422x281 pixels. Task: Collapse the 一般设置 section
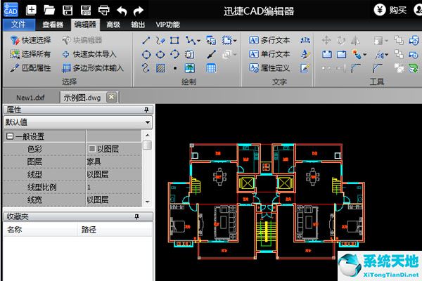coord(10,136)
